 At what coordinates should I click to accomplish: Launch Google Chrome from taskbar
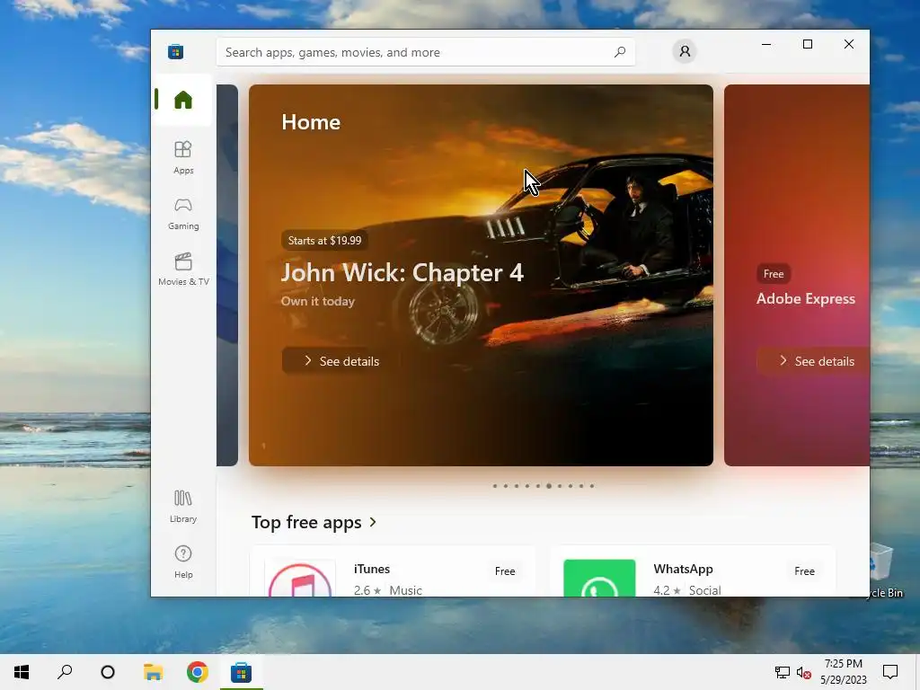[x=197, y=672]
